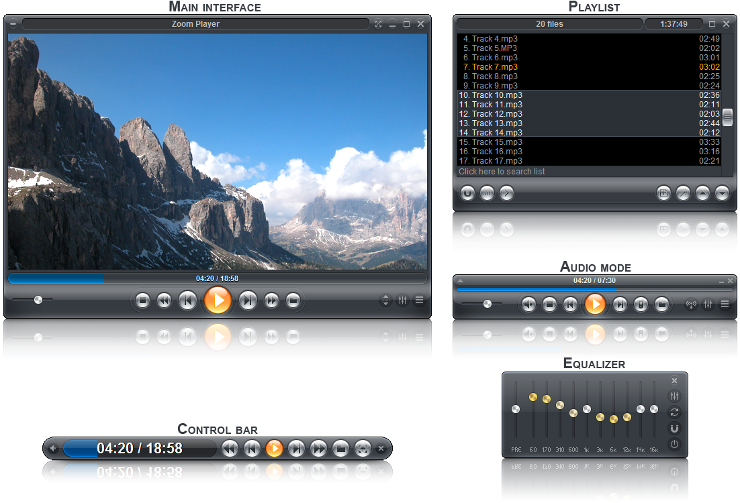740x503 pixels.
Task: Toggle fullscreen icon in main interface title bar
Action: click(378, 24)
